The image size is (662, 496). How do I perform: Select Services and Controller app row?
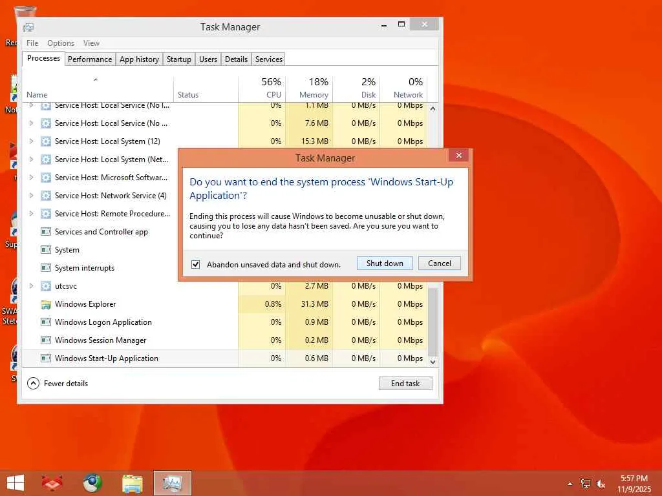(x=100, y=232)
